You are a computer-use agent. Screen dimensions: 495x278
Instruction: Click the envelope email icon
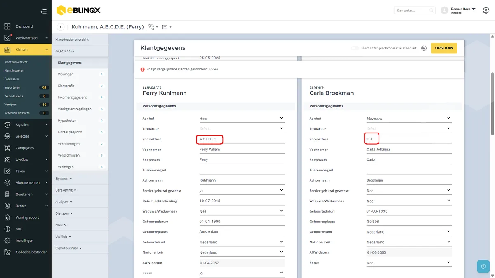click(165, 27)
